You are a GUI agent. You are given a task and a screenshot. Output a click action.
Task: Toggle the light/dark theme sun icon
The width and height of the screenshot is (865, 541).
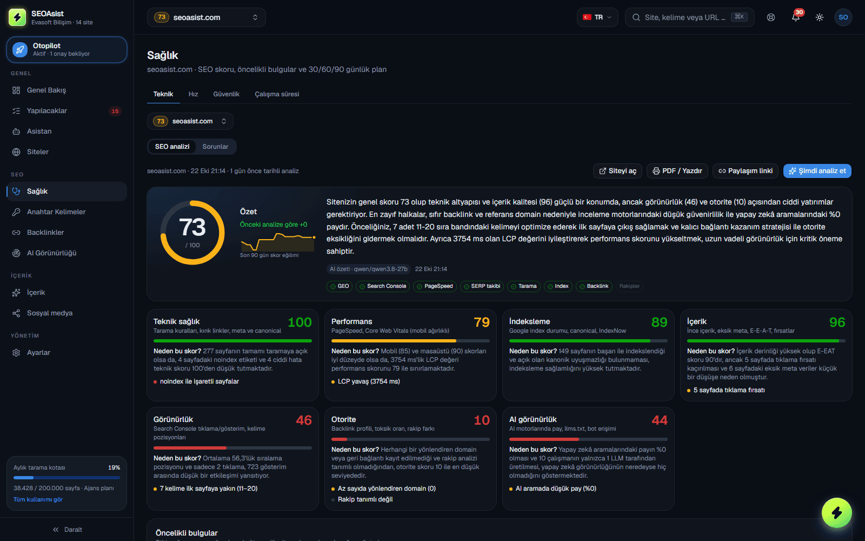pos(820,17)
